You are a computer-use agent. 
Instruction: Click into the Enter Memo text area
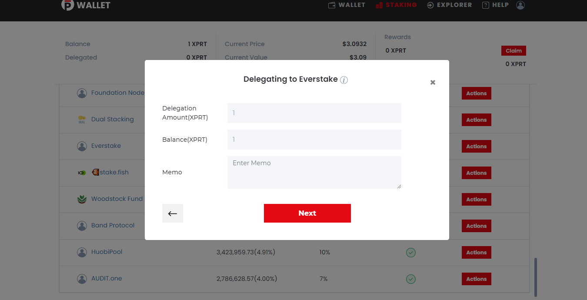(314, 172)
